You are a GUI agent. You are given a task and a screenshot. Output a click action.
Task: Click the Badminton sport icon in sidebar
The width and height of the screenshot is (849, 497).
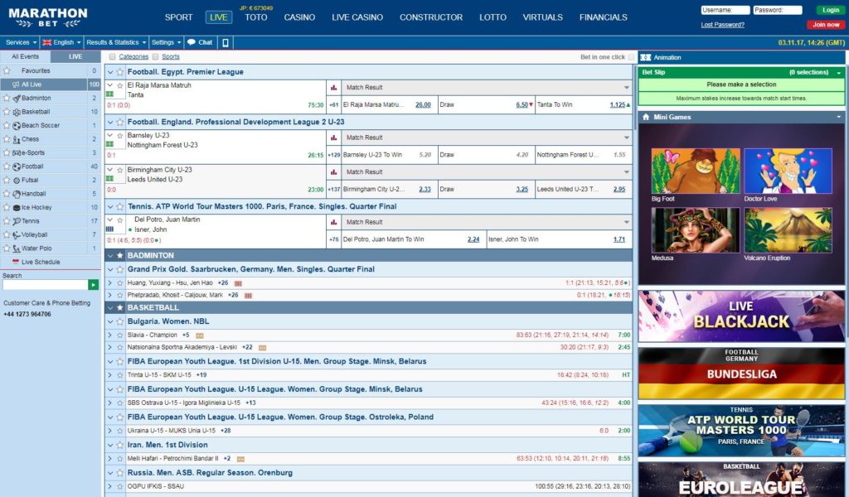point(17,99)
